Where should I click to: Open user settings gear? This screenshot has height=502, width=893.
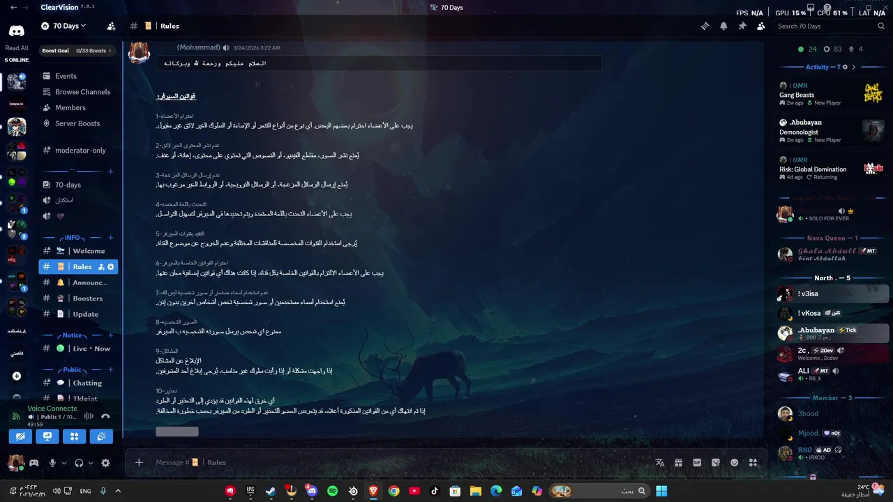[x=105, y=463]
